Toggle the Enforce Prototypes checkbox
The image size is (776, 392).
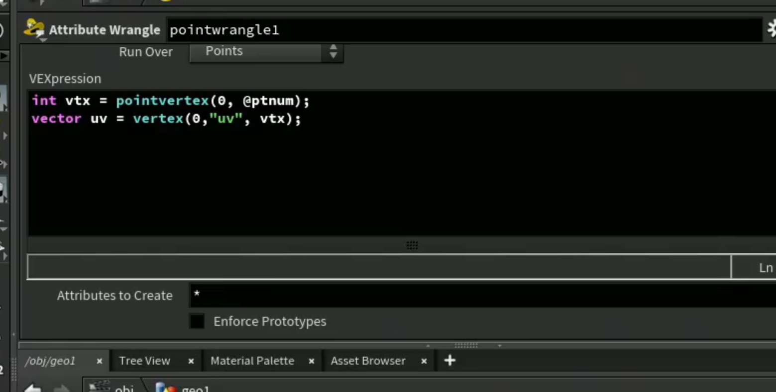(x=197, y=321)
